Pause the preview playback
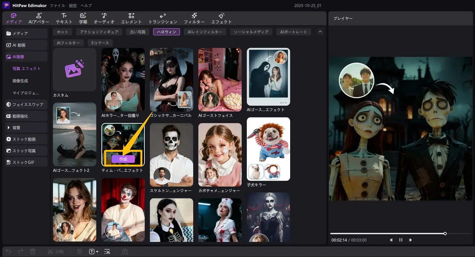The width and height of the screenshot is (475, 257). pos(401,240)
